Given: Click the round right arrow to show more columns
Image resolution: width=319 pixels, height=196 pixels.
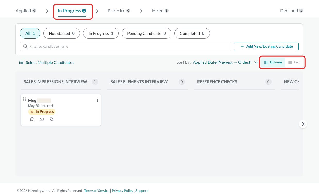Looking at the screenshot, I should pos(303,124).
